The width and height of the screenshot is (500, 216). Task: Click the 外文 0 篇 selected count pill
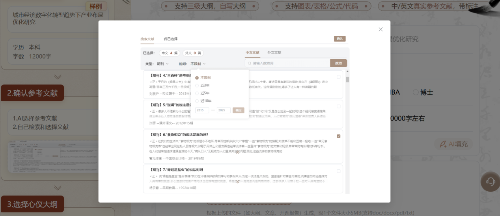click(193, 53)
